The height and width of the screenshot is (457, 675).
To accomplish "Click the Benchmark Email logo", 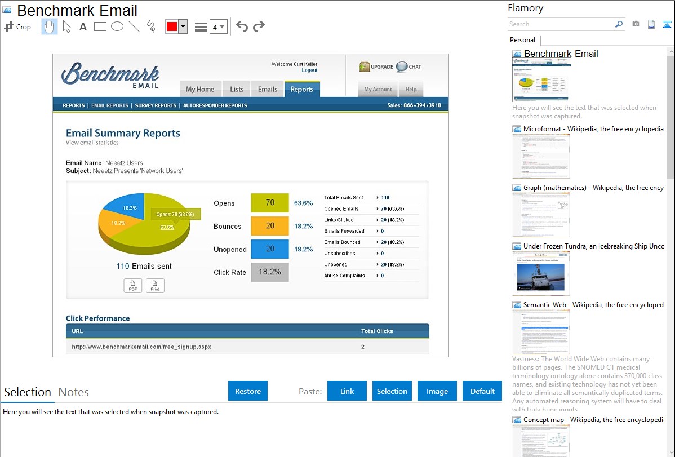I will pyautogui.click(x=110, y=74).
